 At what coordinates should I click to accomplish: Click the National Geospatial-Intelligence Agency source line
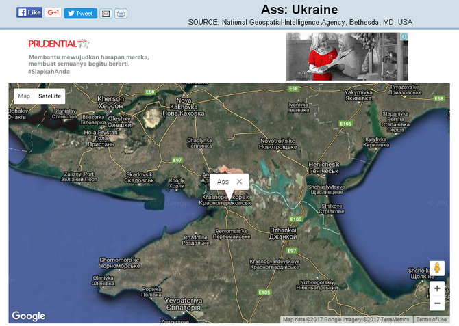[x=300, y=22]
